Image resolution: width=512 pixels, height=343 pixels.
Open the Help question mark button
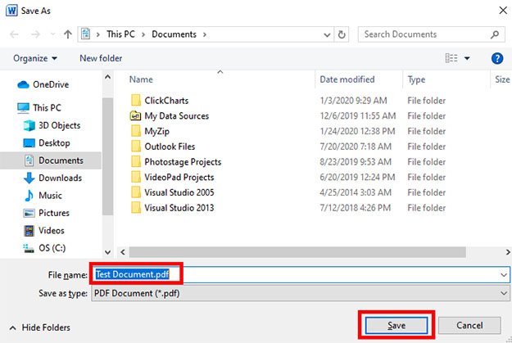(x=497, y=58)
